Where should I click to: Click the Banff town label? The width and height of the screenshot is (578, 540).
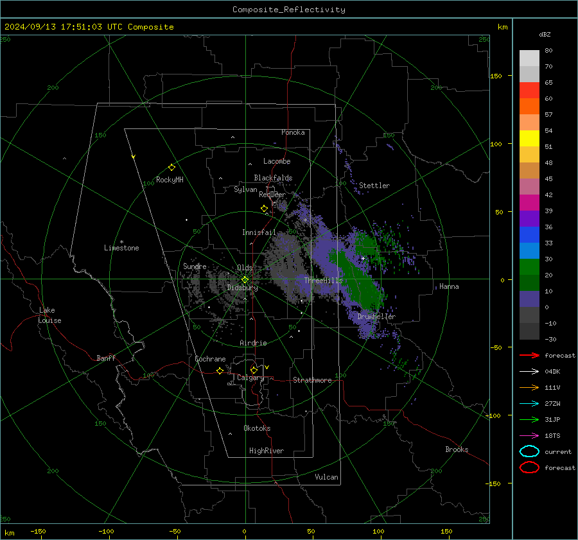(106, 358)
